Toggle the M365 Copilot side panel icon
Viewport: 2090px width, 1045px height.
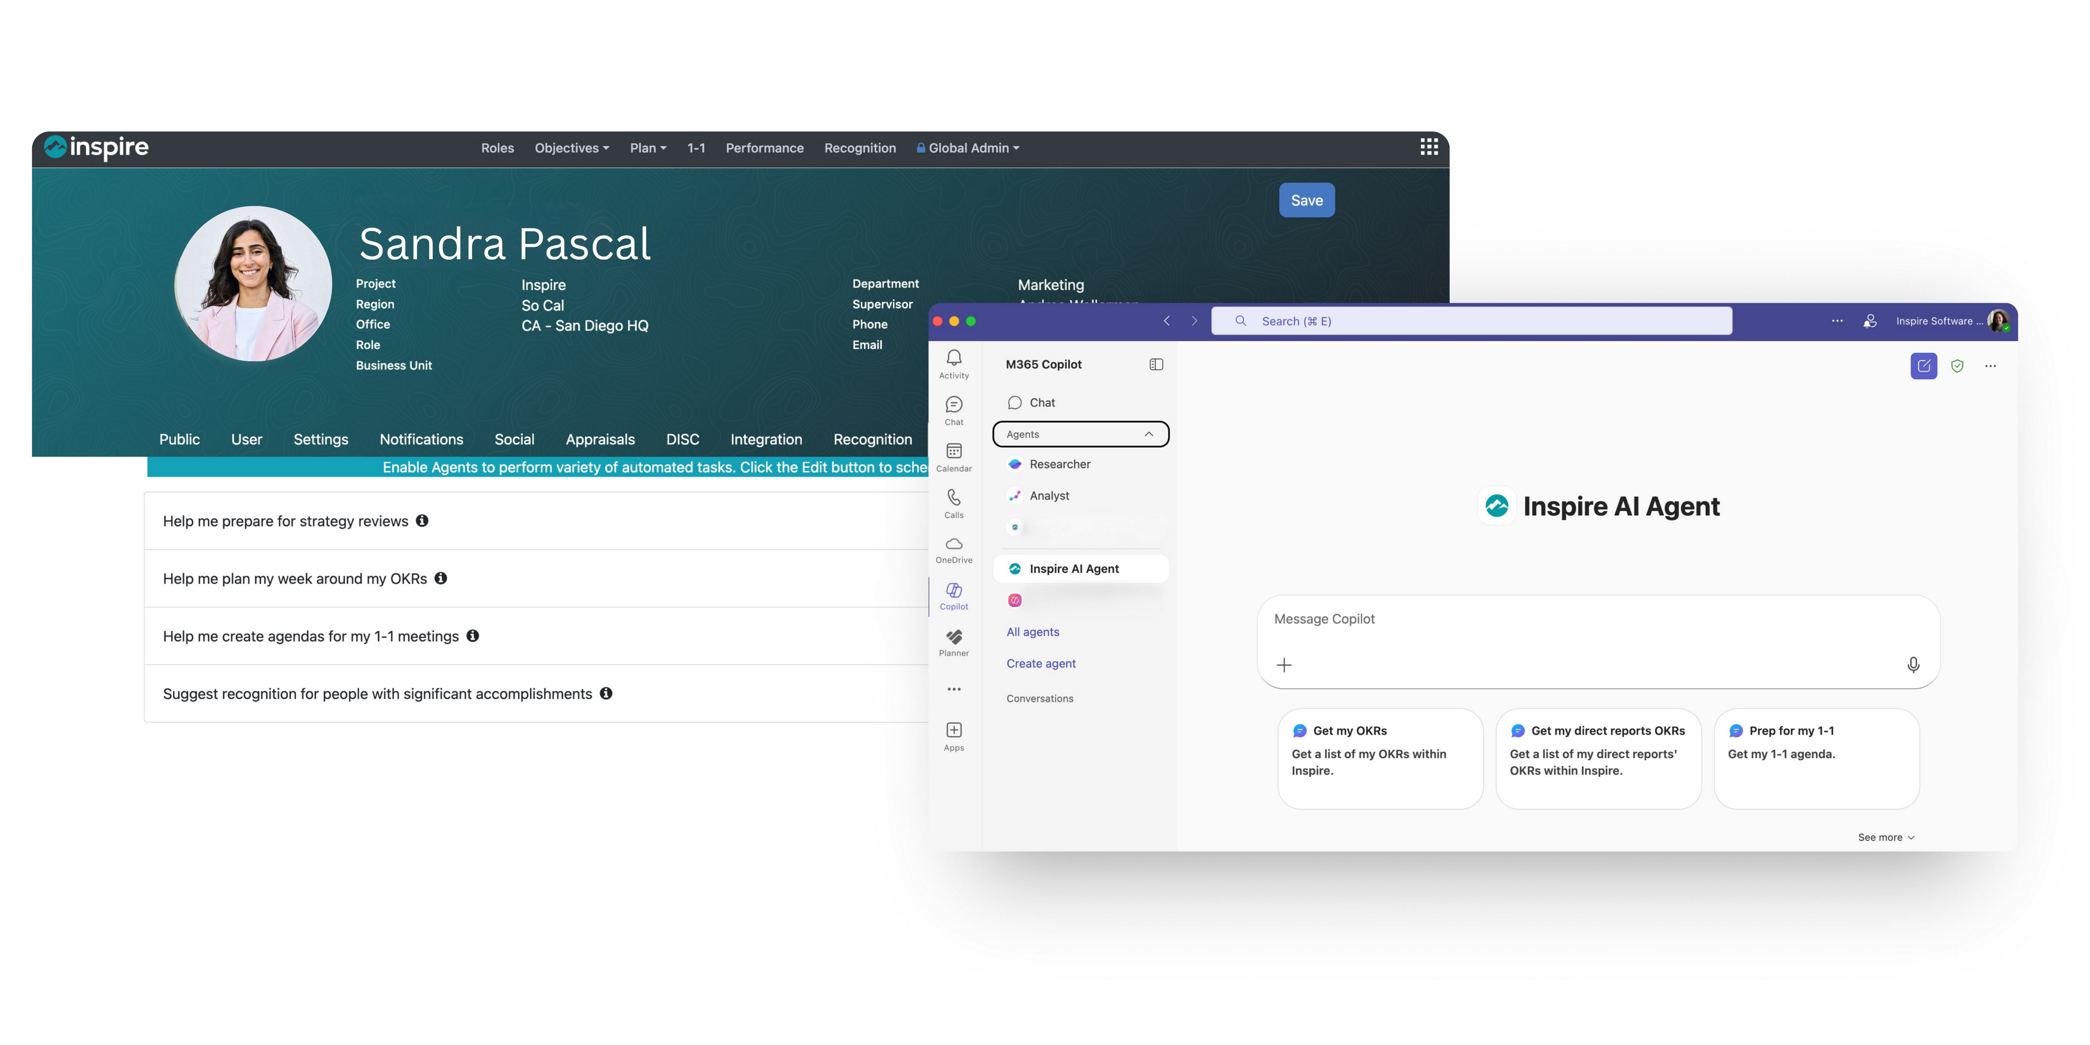click(1155, 364)
